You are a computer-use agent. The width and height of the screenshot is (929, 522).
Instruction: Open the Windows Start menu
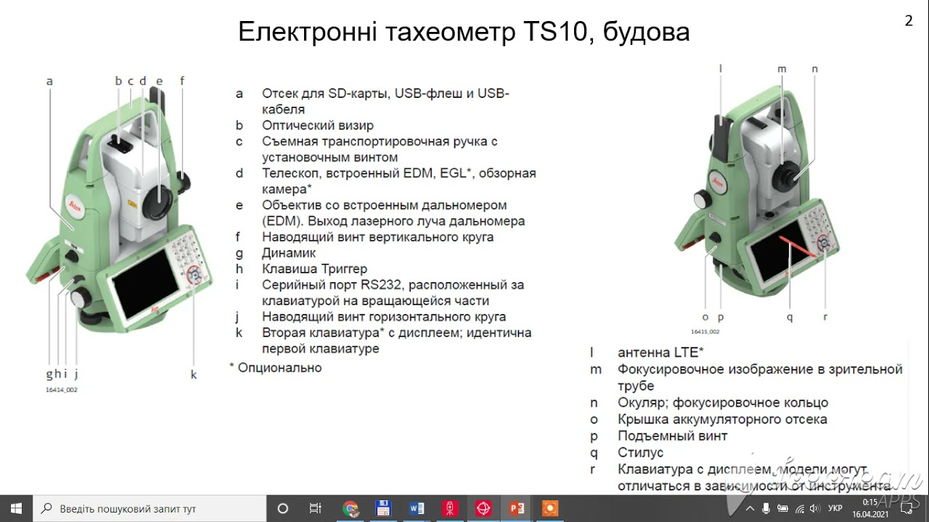(x=16, y=508)
